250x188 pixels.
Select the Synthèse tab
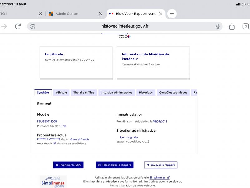(x=43, y=92)
